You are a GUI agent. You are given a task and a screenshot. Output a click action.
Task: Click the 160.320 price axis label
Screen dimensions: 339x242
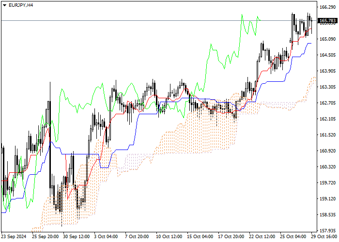pos(327,167)
